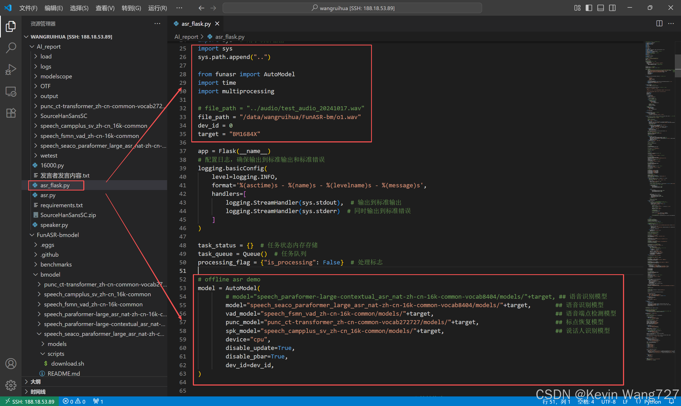Image resolution: width=681 pixels, height=406 pixels.
Task: Open README.md file
Action: coord(94,373)
